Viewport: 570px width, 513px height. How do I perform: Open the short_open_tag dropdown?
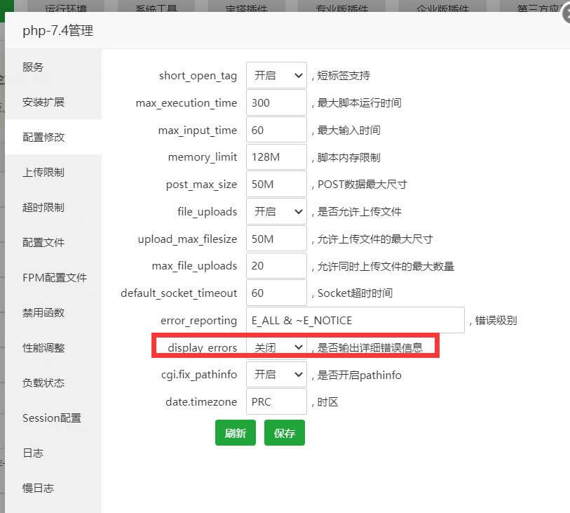coord(276,75)
